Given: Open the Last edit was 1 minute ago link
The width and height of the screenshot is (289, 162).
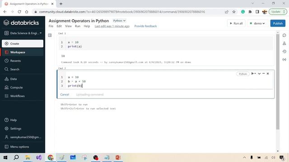Looking at the screenshot, I should pyautogui.click(x=112, y=26).
